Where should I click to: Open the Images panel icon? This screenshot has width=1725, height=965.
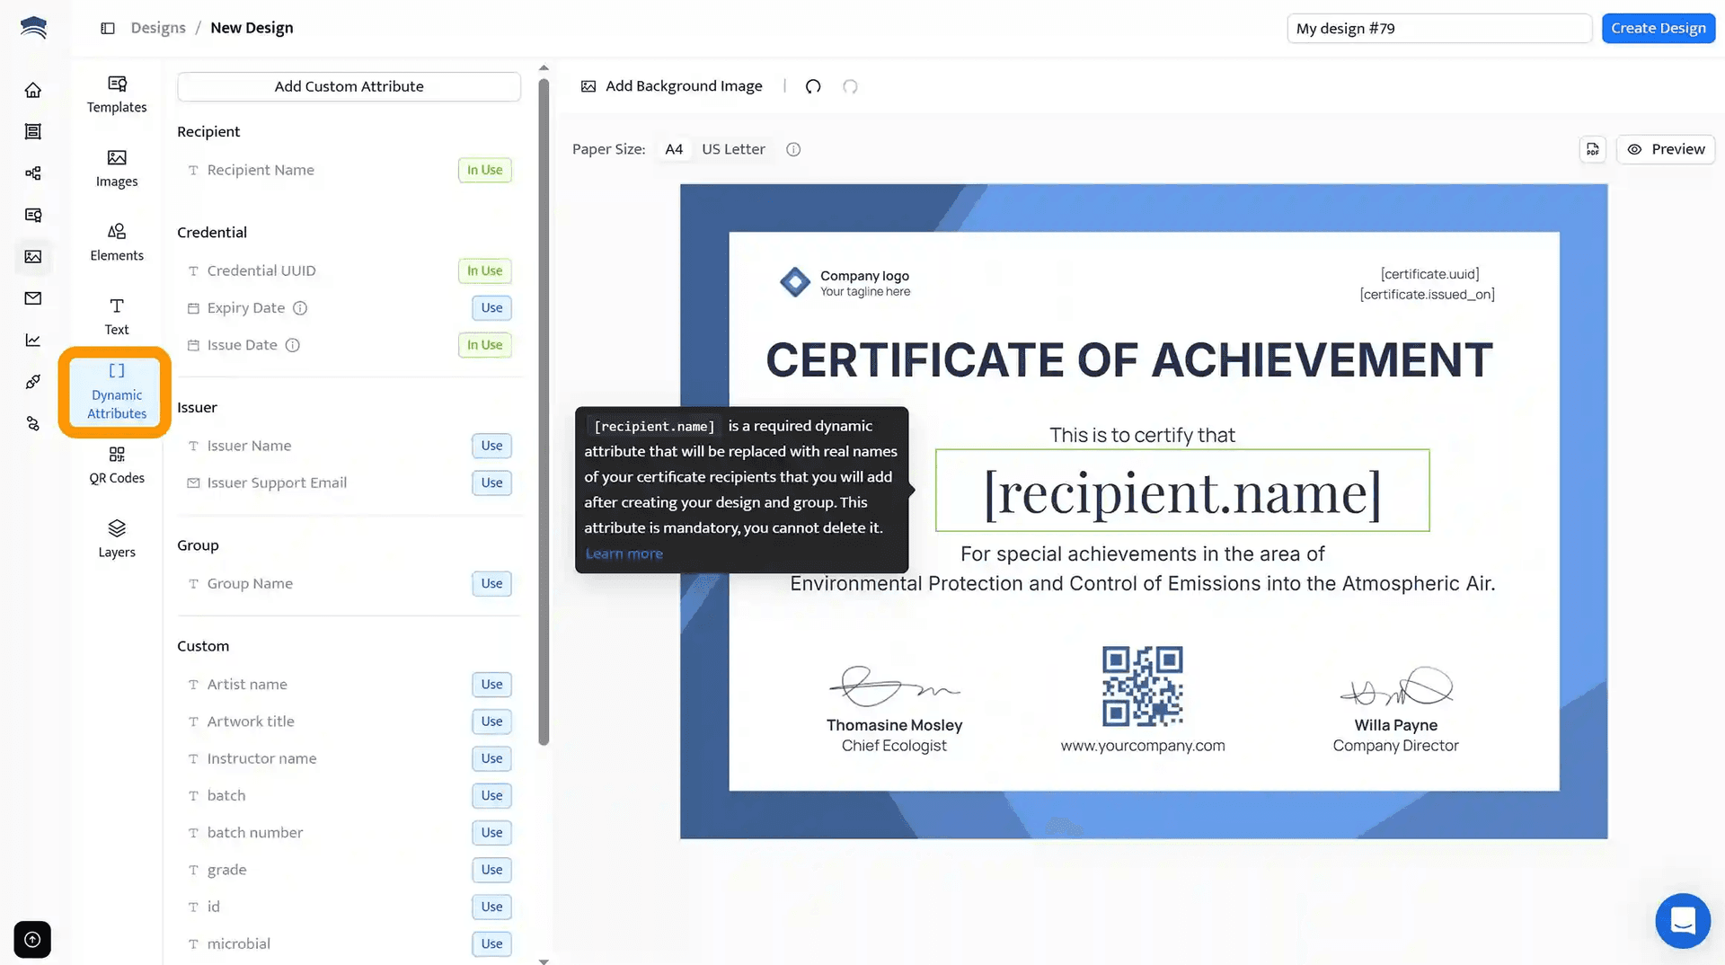click(116, 168)
